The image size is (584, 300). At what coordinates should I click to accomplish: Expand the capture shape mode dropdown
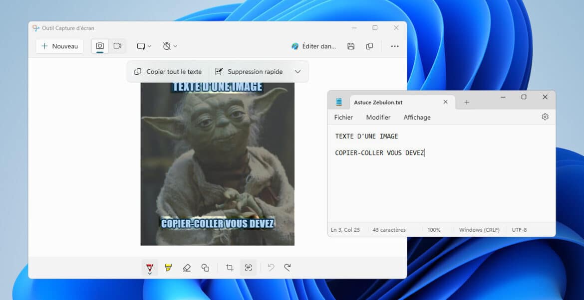pos(144,46)
